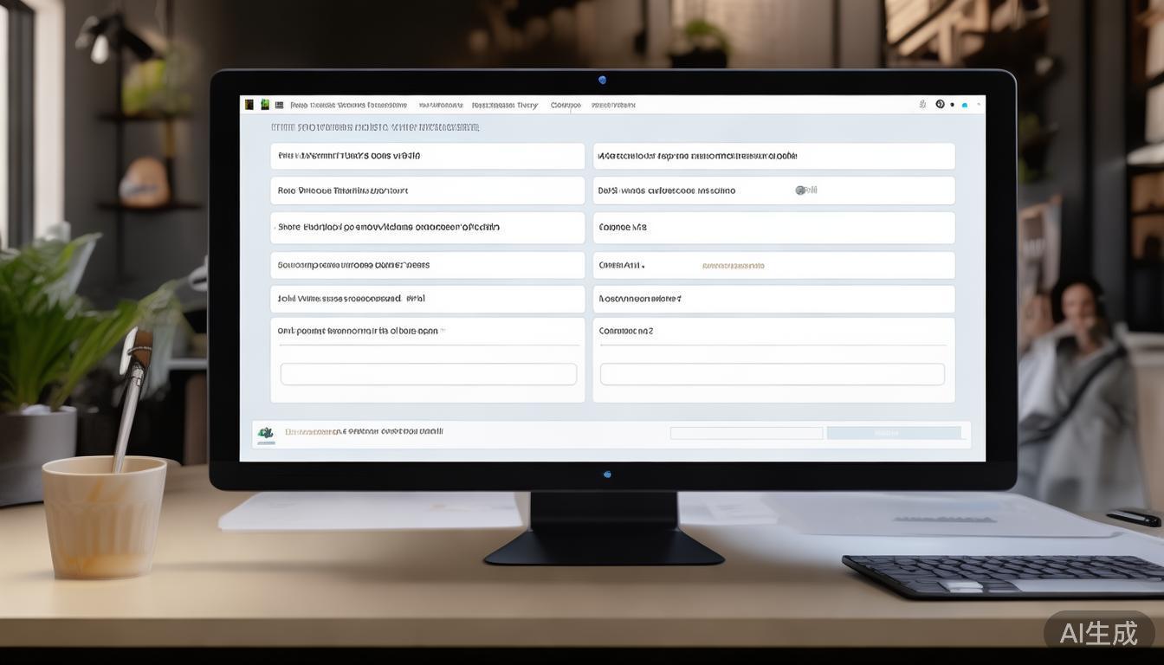
Task: Click the empty input box in bottom-right card
Action: [x=772, y=374]
